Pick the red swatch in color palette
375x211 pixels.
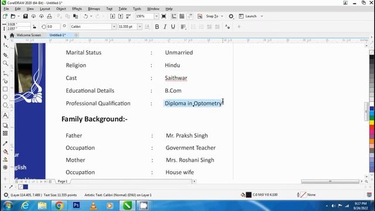[372, 128]
